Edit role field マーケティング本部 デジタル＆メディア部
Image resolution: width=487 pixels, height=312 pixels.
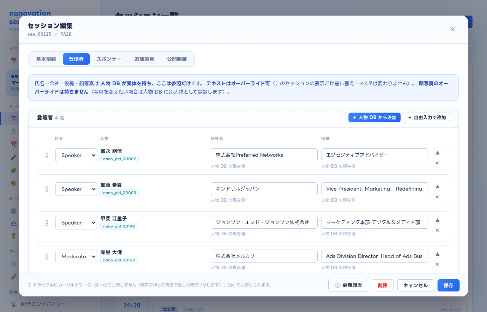pos(374,222)
